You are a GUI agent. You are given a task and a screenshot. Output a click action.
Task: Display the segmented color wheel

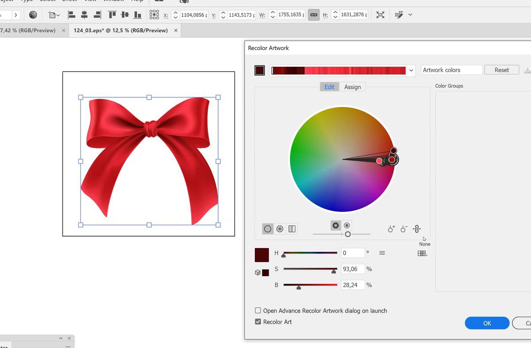pyautogui.click(x=280, y=229)
